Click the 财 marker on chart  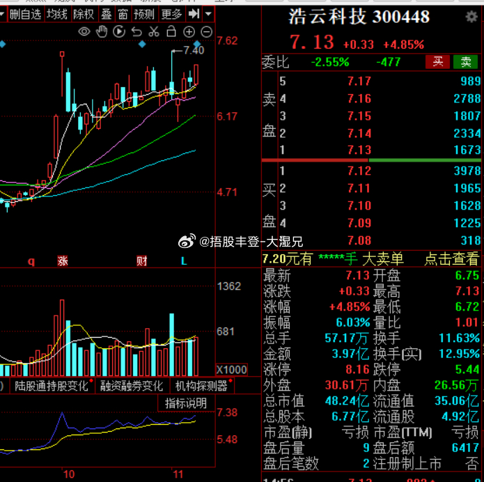click(142, 261)
